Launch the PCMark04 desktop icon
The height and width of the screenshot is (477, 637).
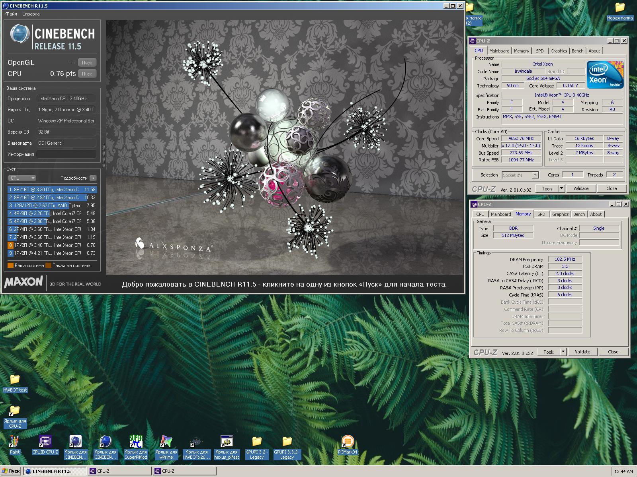pos(348,441)
